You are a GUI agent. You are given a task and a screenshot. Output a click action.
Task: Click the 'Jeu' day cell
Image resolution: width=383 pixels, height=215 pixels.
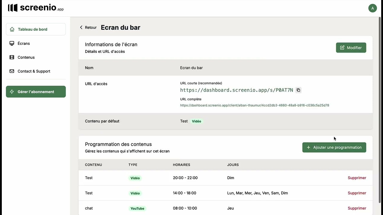[231, 208]
